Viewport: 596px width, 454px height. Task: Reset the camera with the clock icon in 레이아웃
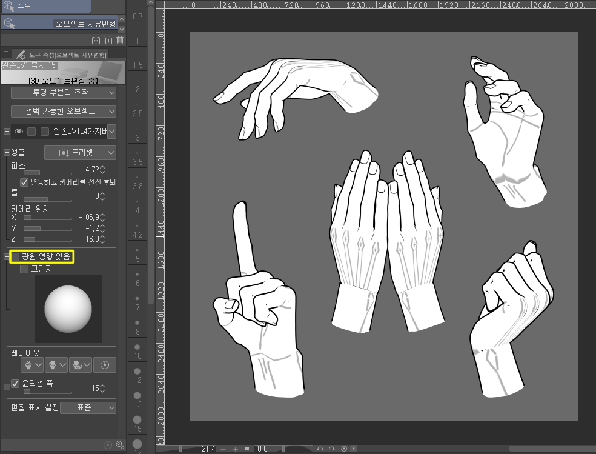[105, 365]
